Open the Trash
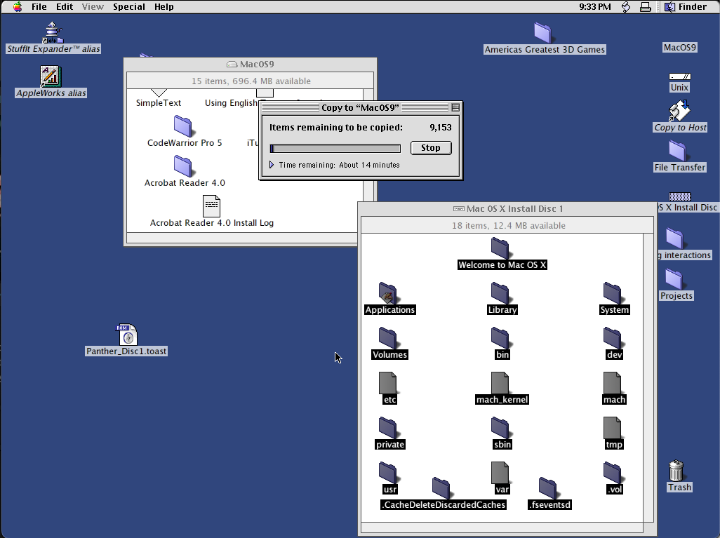 [678, 470]
